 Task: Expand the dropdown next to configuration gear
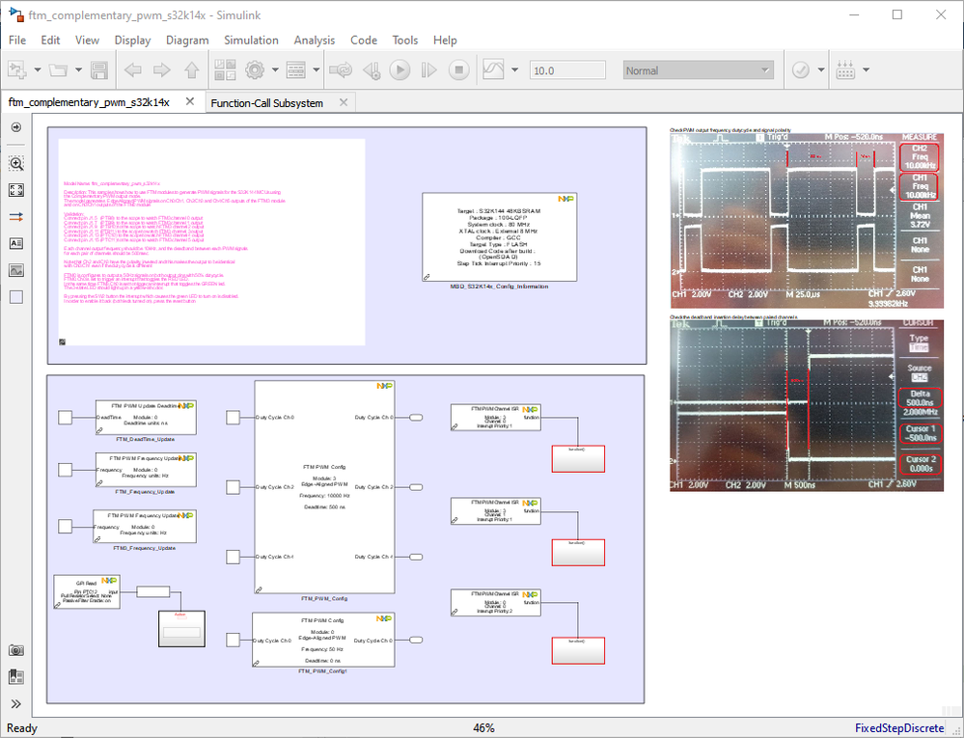[x=275, y=70]
